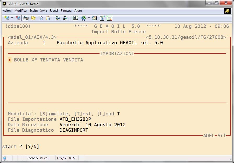234x163 pixels.
Task: Click the VT220 status bar indicator
Action: pos(43,158)
